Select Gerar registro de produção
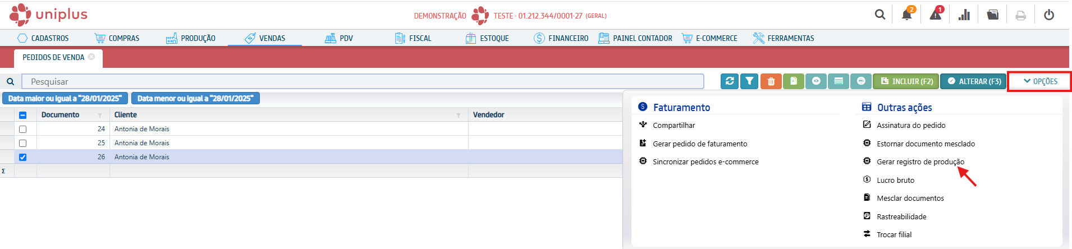The height and width of the screenshot is (249, 1072). point(920,162)
